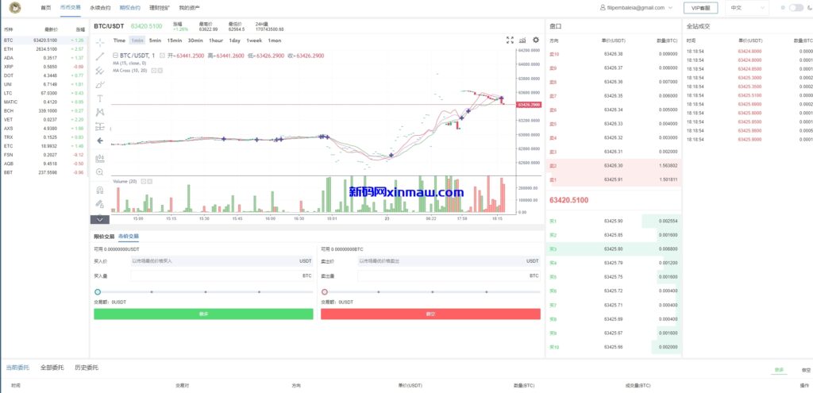Enter fullscreen mode for the chart
This screenshot has width=813, height=393.
pyautogui.click(x=511, y=40)
